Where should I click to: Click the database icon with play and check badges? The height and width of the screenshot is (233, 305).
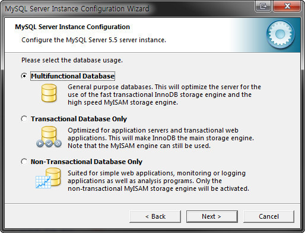pos(49,137)
